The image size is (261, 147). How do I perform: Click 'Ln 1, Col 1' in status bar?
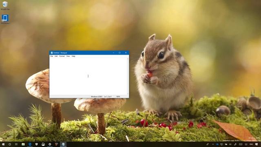108,96
